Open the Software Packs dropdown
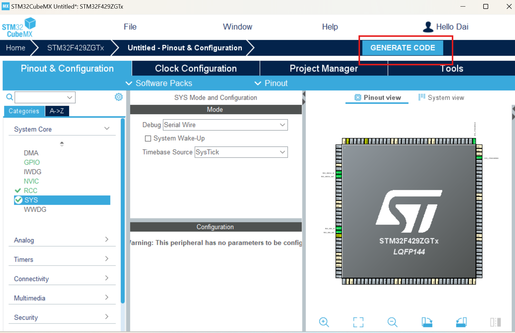This screenshot has height=333, width=515. pos(159,83)
